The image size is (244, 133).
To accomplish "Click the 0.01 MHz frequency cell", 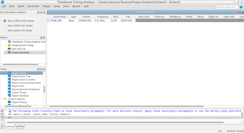I will point(103,20).
